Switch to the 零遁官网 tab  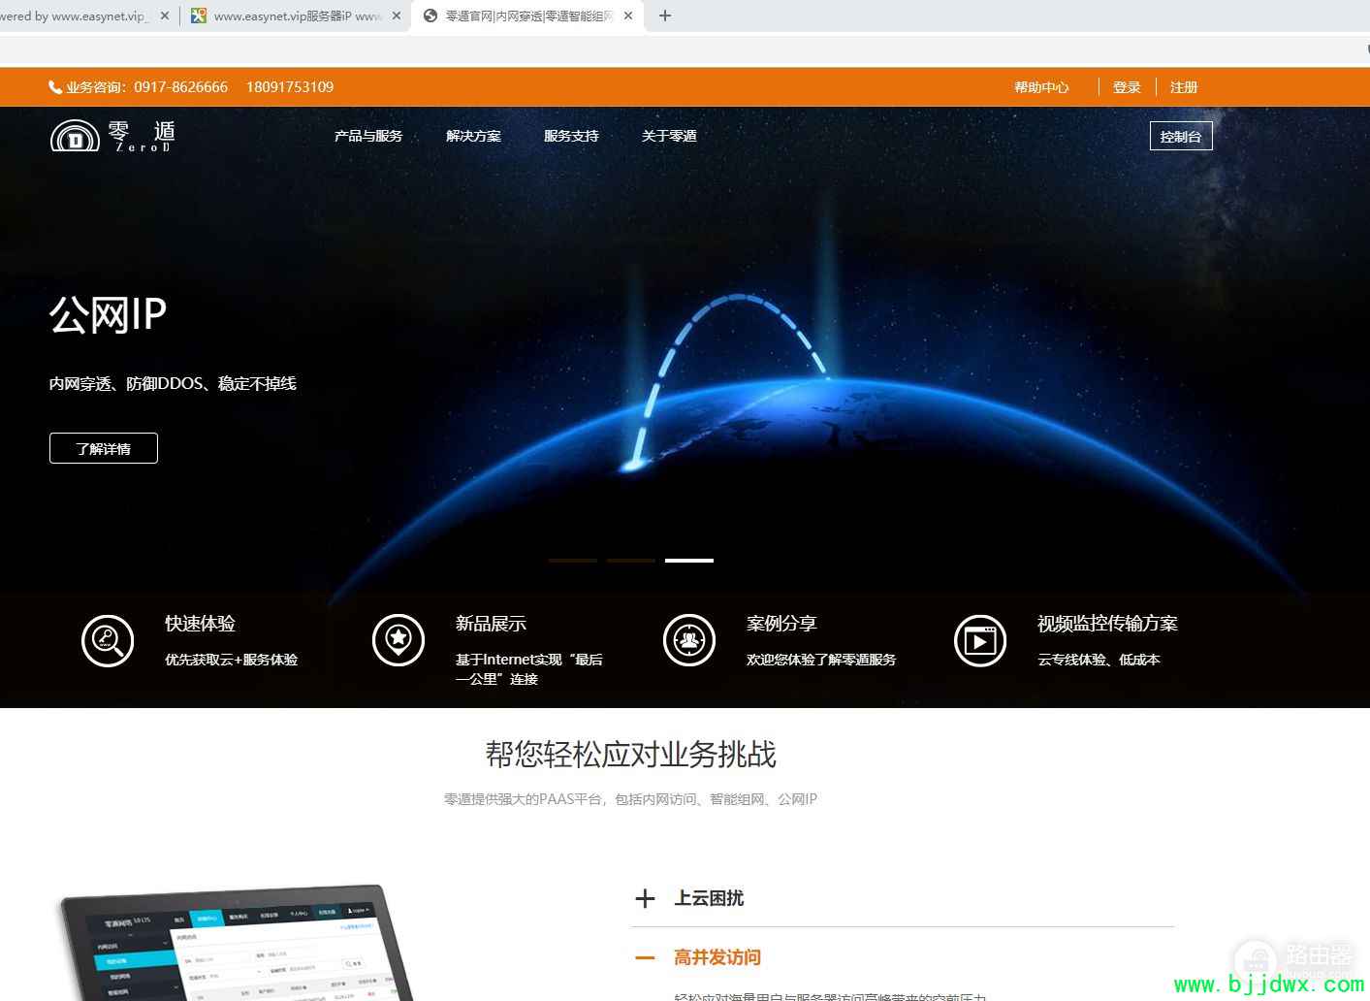coord(527,16)
